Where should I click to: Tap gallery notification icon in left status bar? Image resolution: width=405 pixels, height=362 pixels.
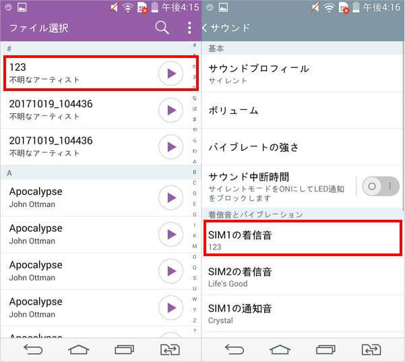pos(22,7)
